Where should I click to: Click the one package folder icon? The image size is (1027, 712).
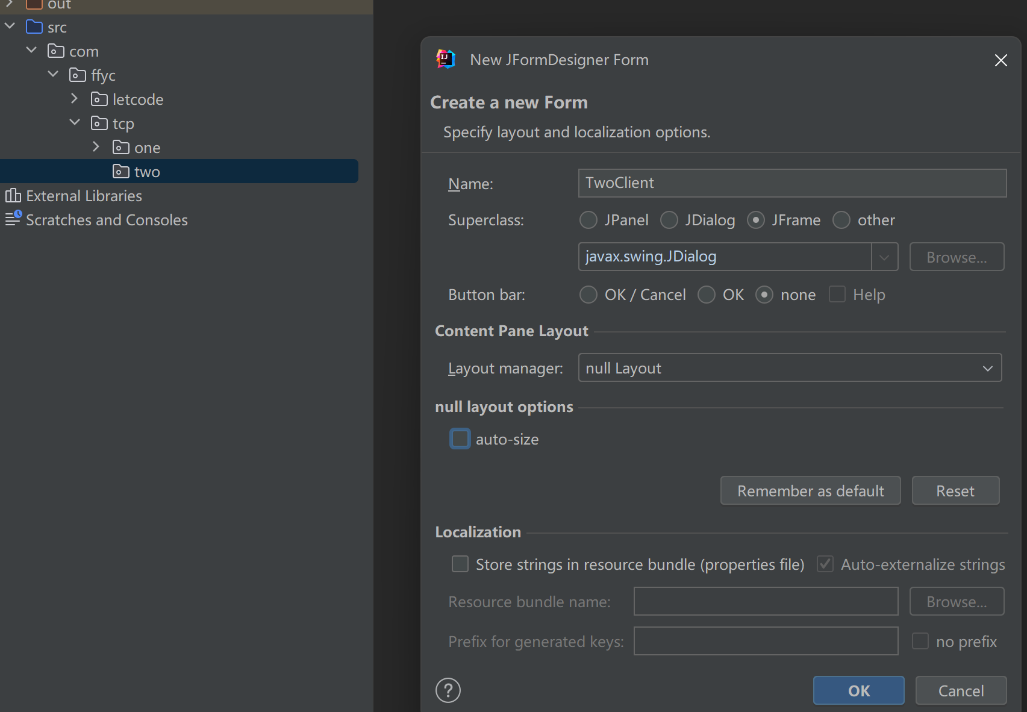[121, 148]
